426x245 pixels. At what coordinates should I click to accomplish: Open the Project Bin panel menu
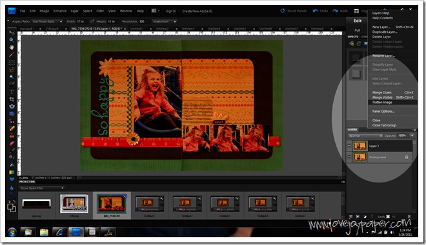pos(343,182)
